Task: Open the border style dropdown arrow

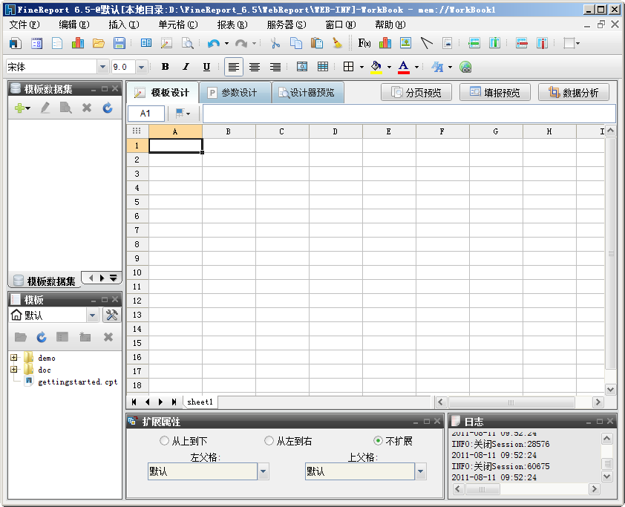Action: click(x=361, y=67)
